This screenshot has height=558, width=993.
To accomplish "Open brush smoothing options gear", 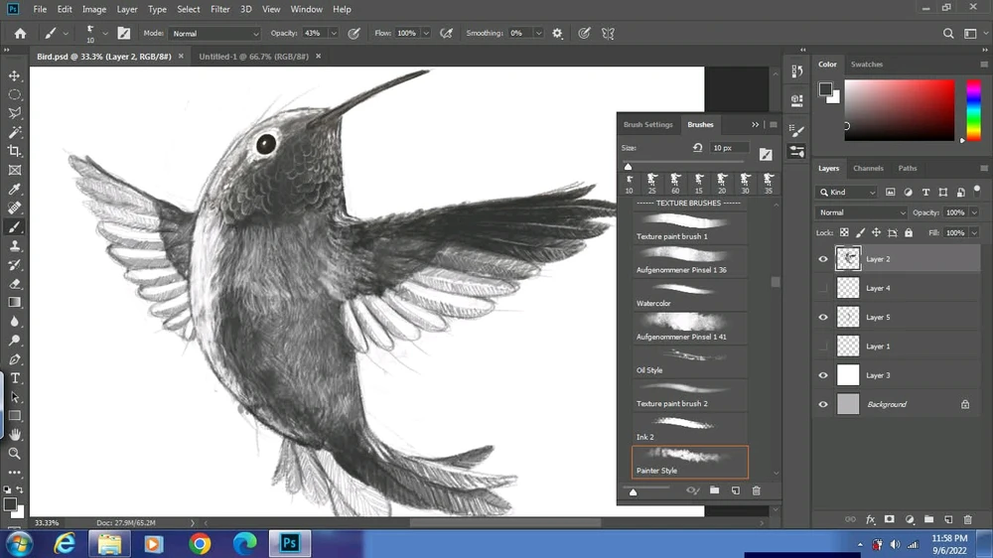I will point(557,33).
